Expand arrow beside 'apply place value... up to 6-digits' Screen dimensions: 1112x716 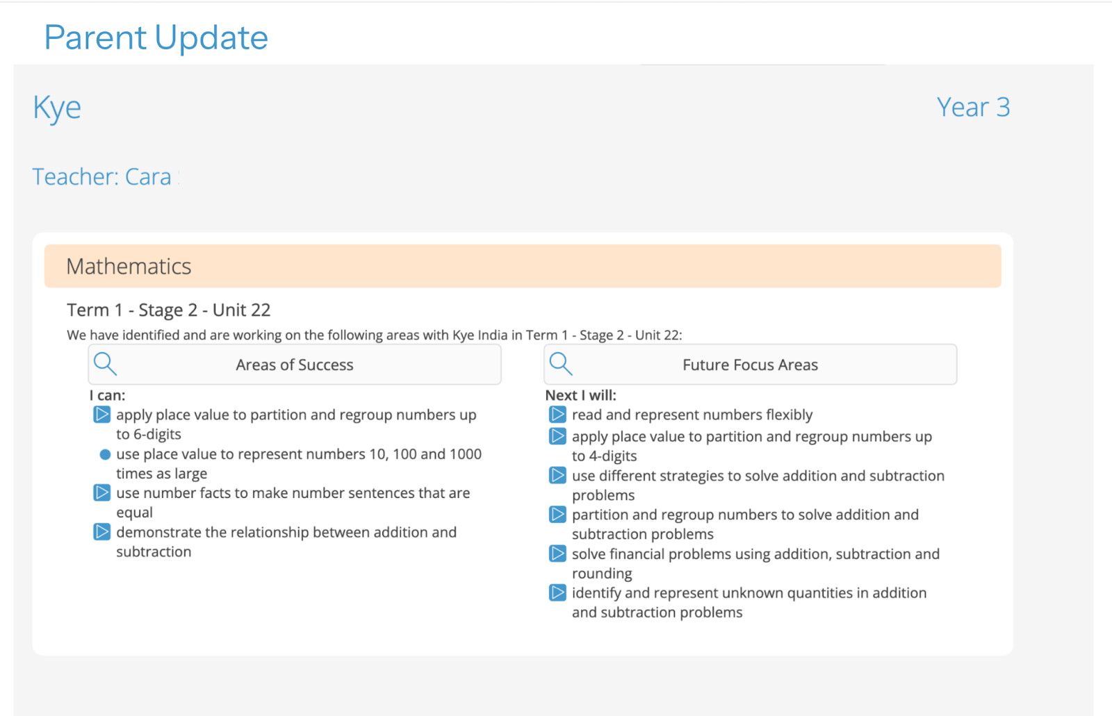pyautogui.click(x=102, y=415)
